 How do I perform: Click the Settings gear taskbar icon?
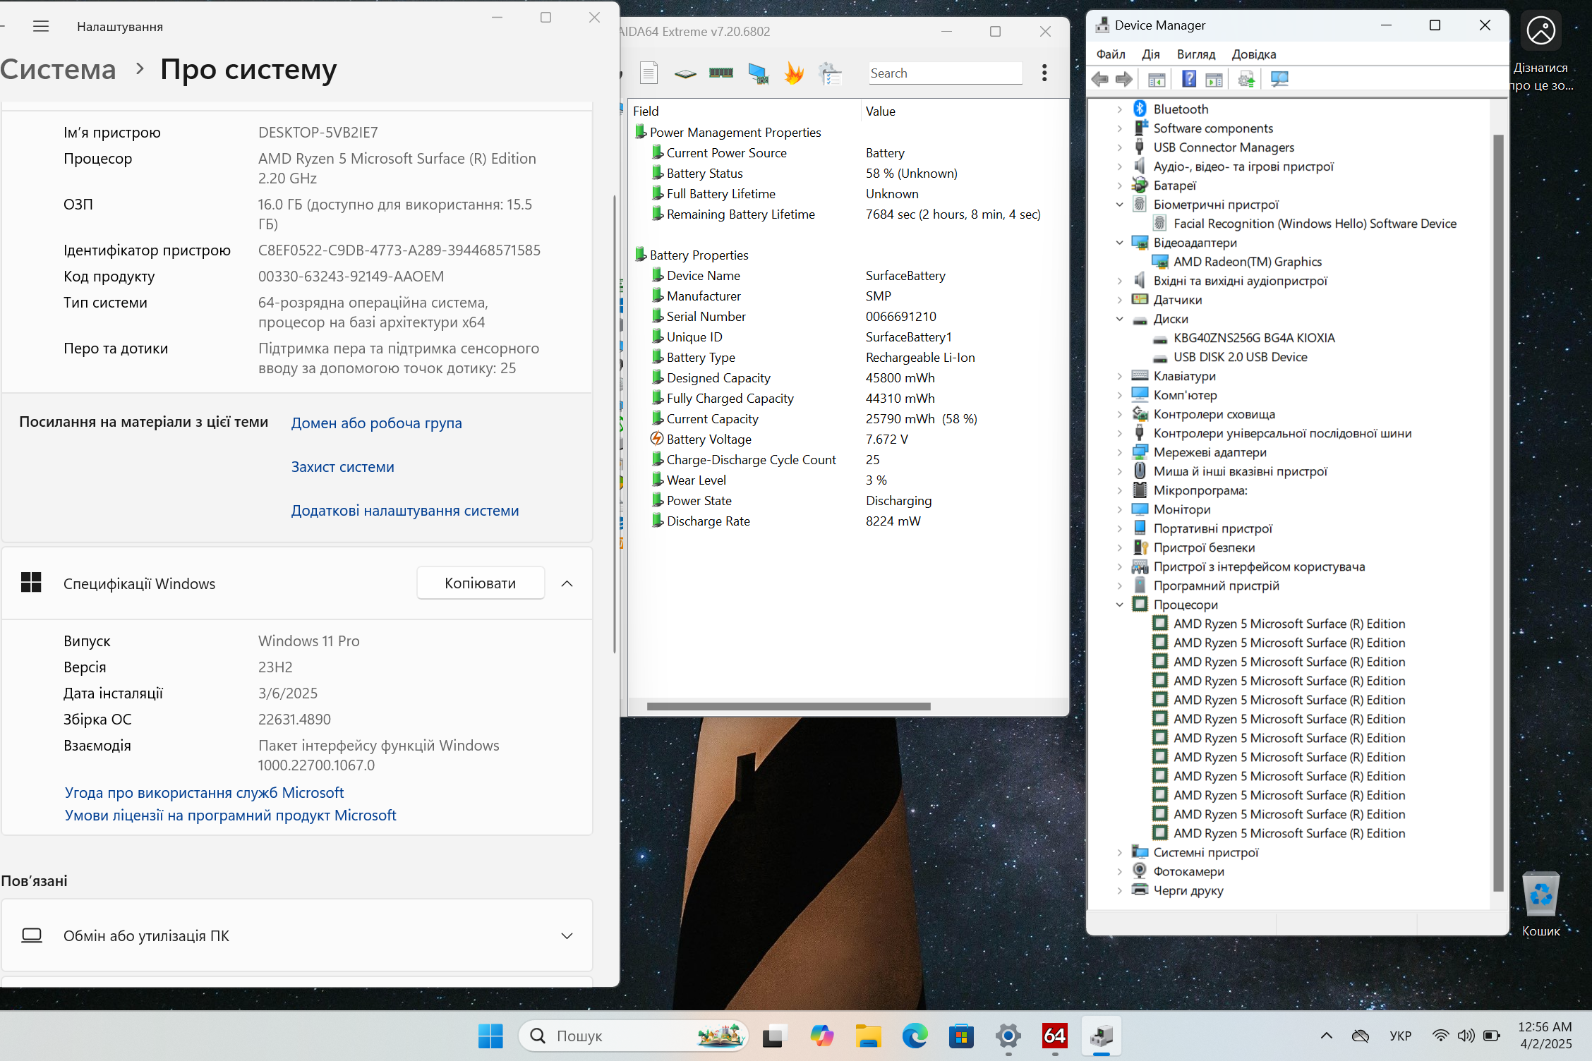point(1008,1036)
